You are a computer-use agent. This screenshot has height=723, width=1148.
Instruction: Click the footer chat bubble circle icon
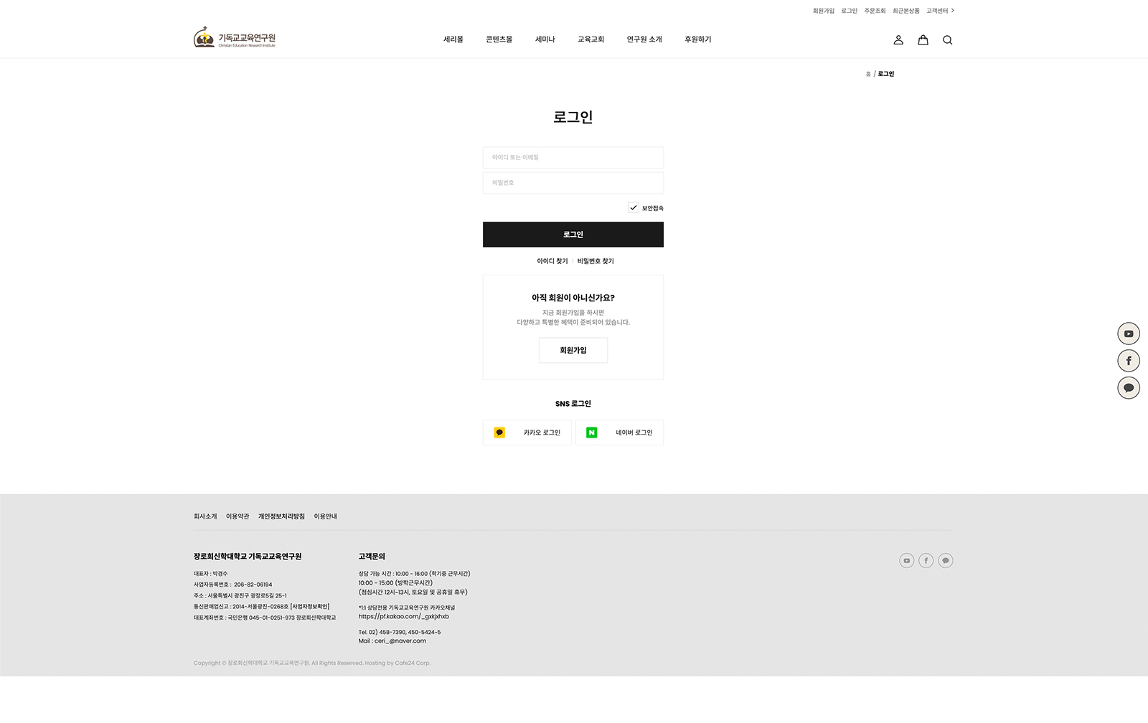click(946, 561)
